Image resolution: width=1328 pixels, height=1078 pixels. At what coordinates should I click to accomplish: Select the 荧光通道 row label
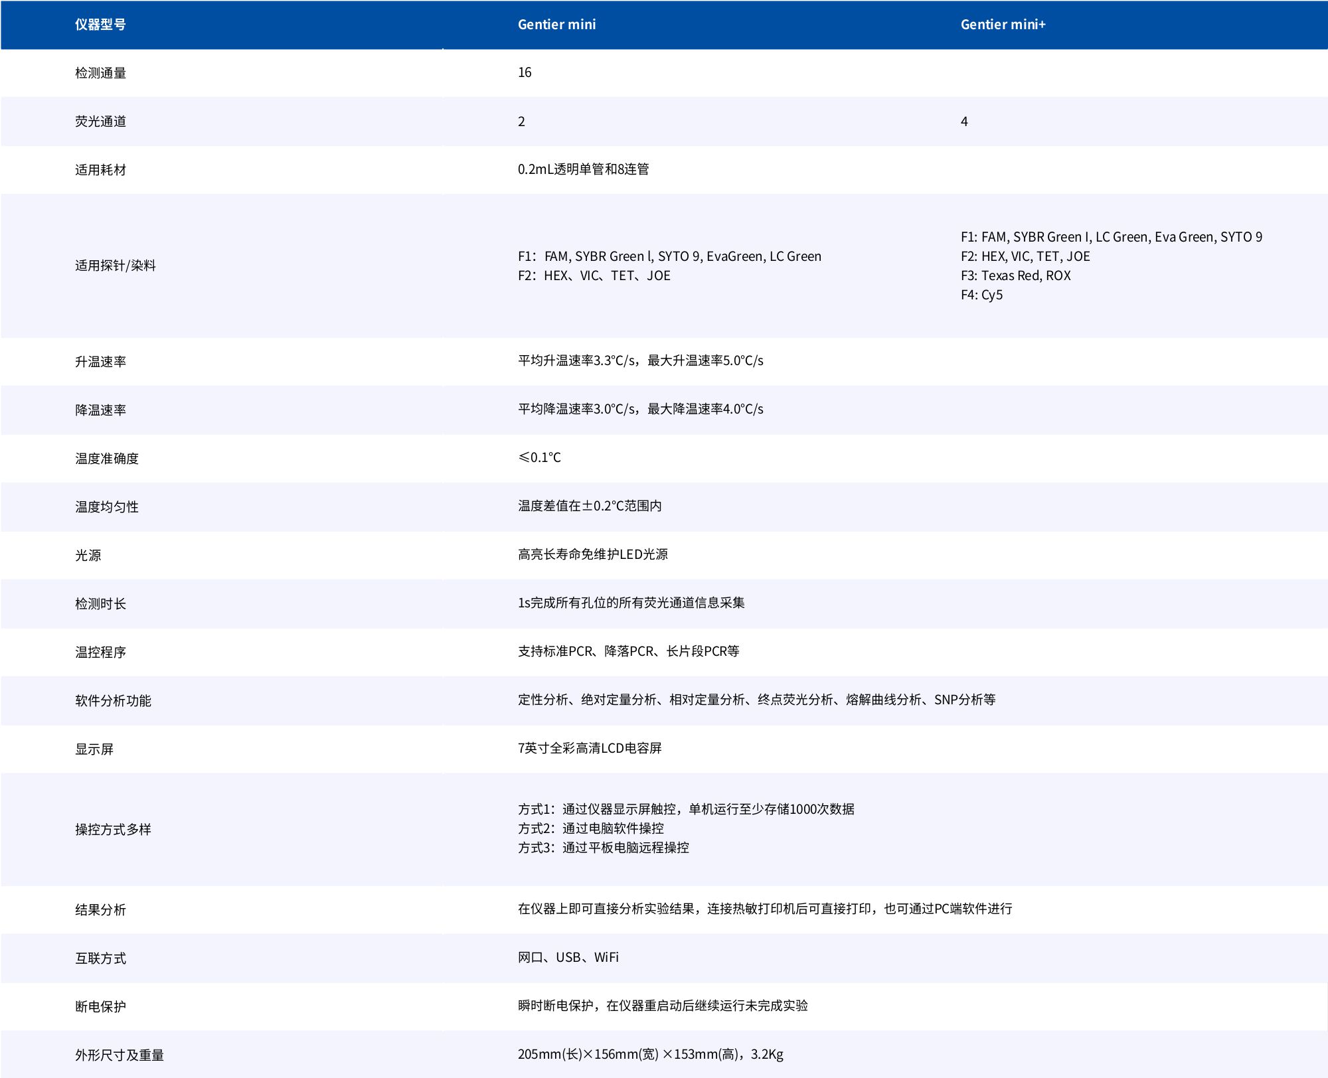click(100, 121)
